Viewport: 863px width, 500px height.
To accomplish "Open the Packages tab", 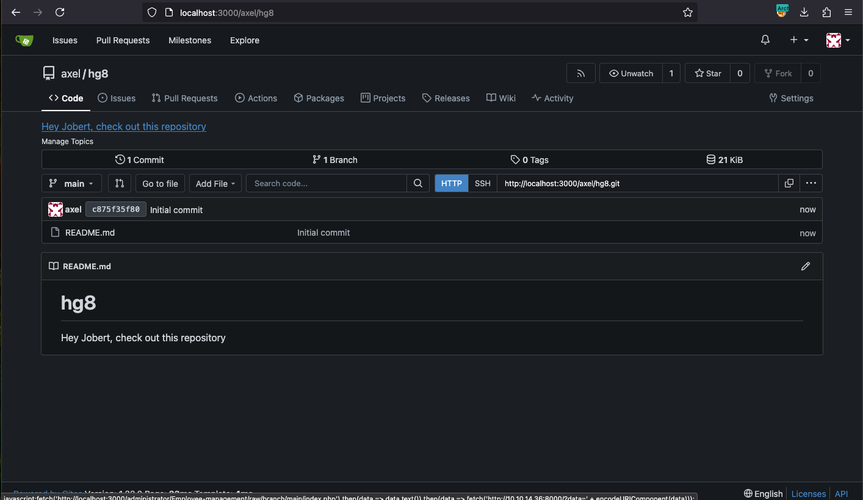I will (319, 98).
